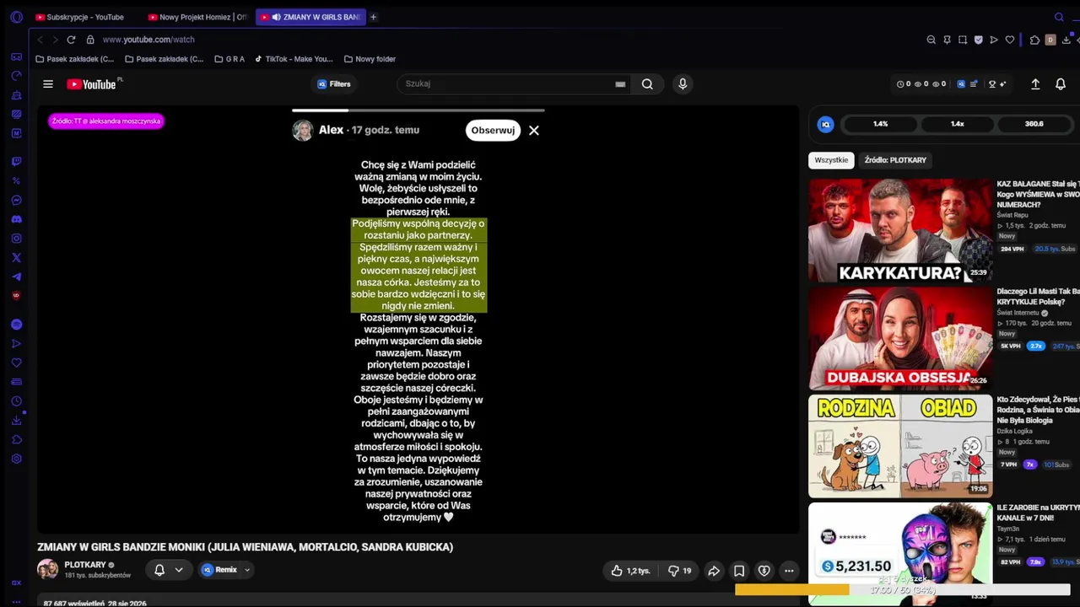The width and height of the screenshot is (1080, 607).
Task: Submit the search with the magnifier button
Action: point(647,83)
